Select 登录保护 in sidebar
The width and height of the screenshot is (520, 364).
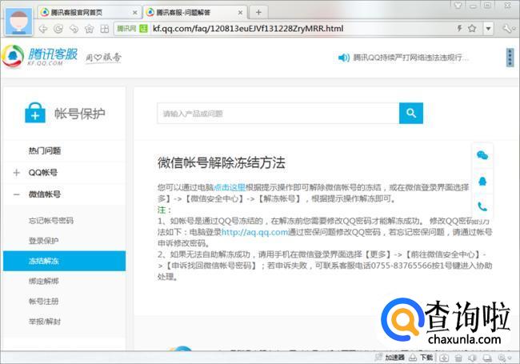pos(43,241)
